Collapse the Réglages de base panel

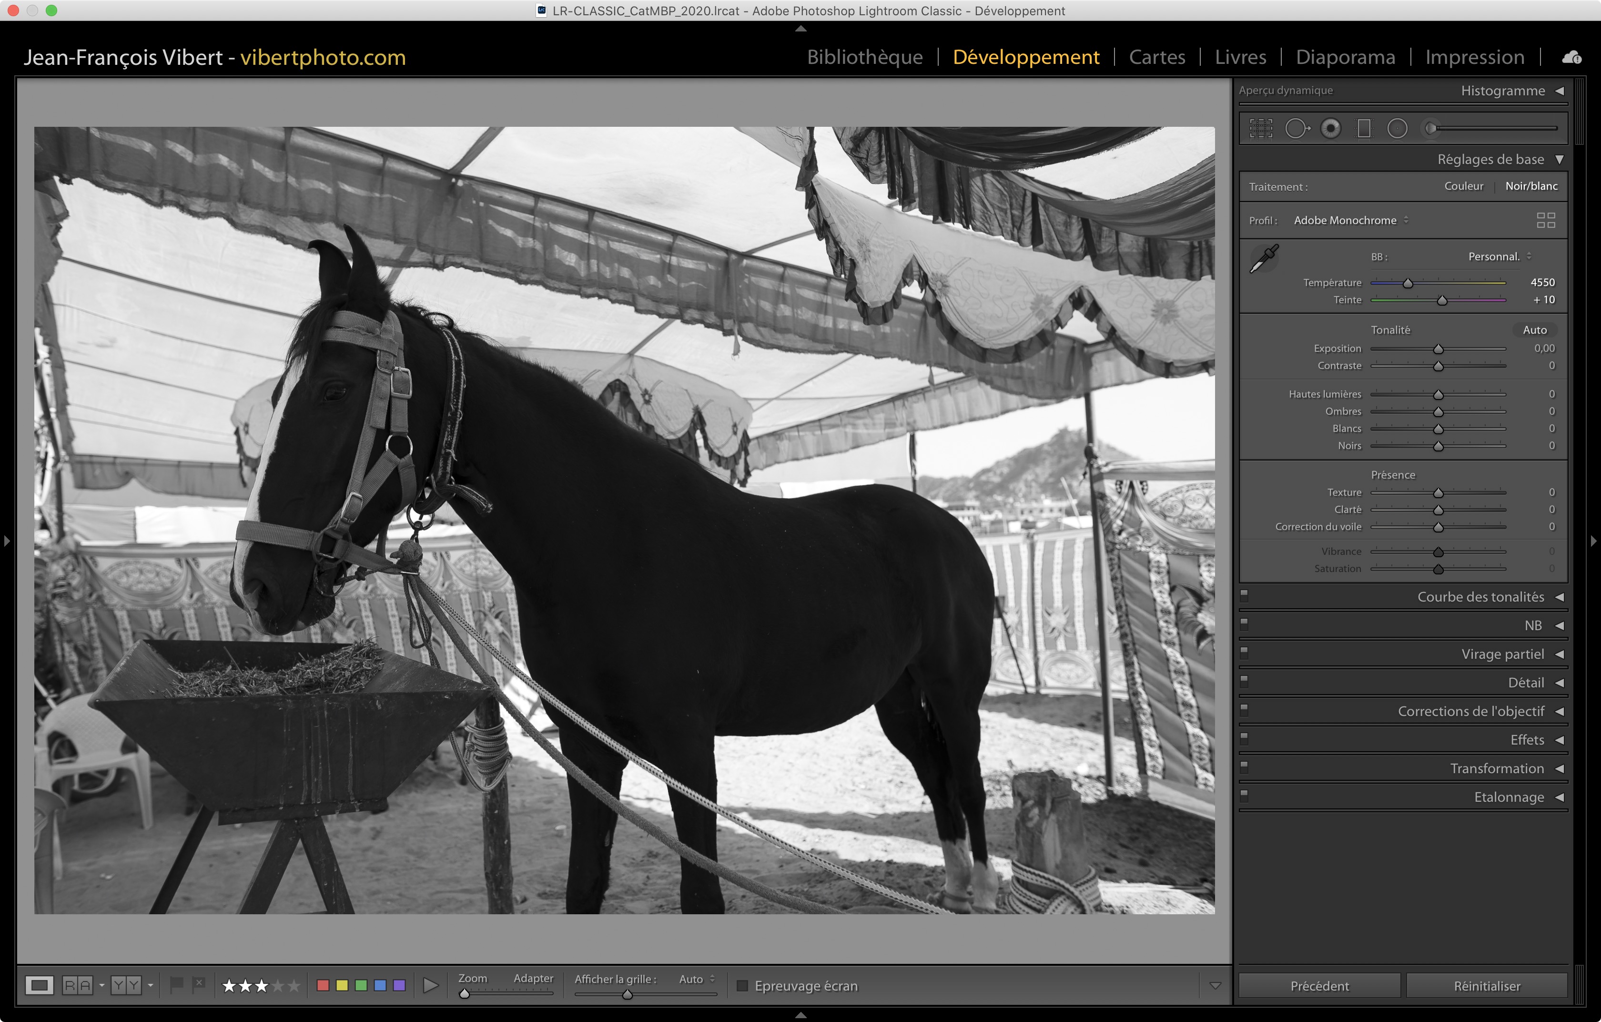[1559, 160]
